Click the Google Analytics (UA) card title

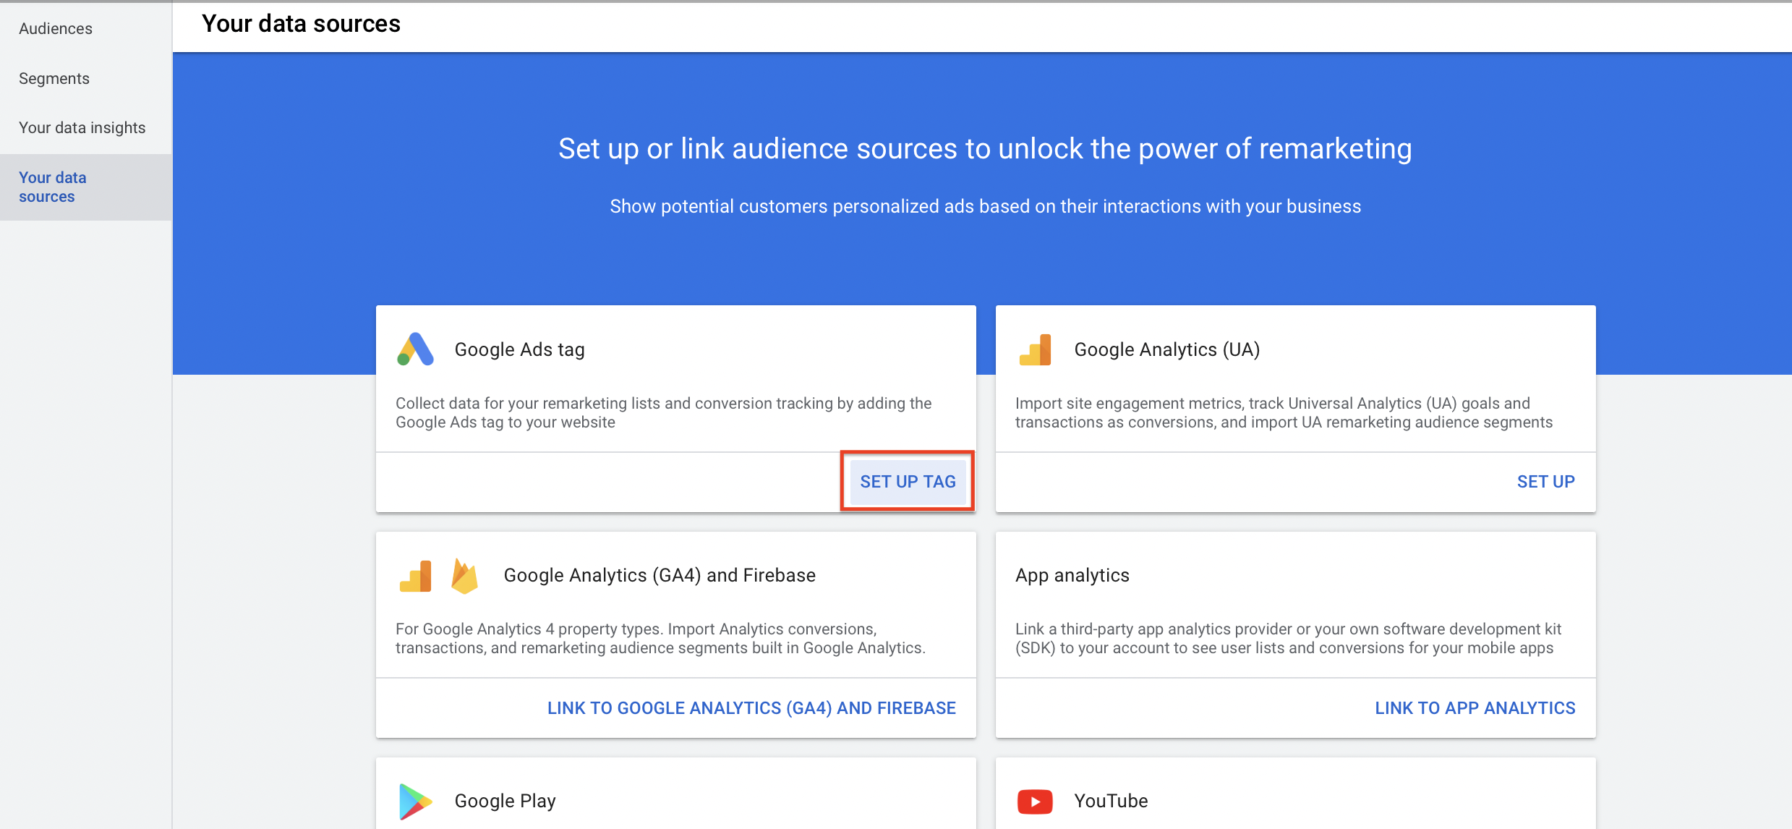point(1166,350)
